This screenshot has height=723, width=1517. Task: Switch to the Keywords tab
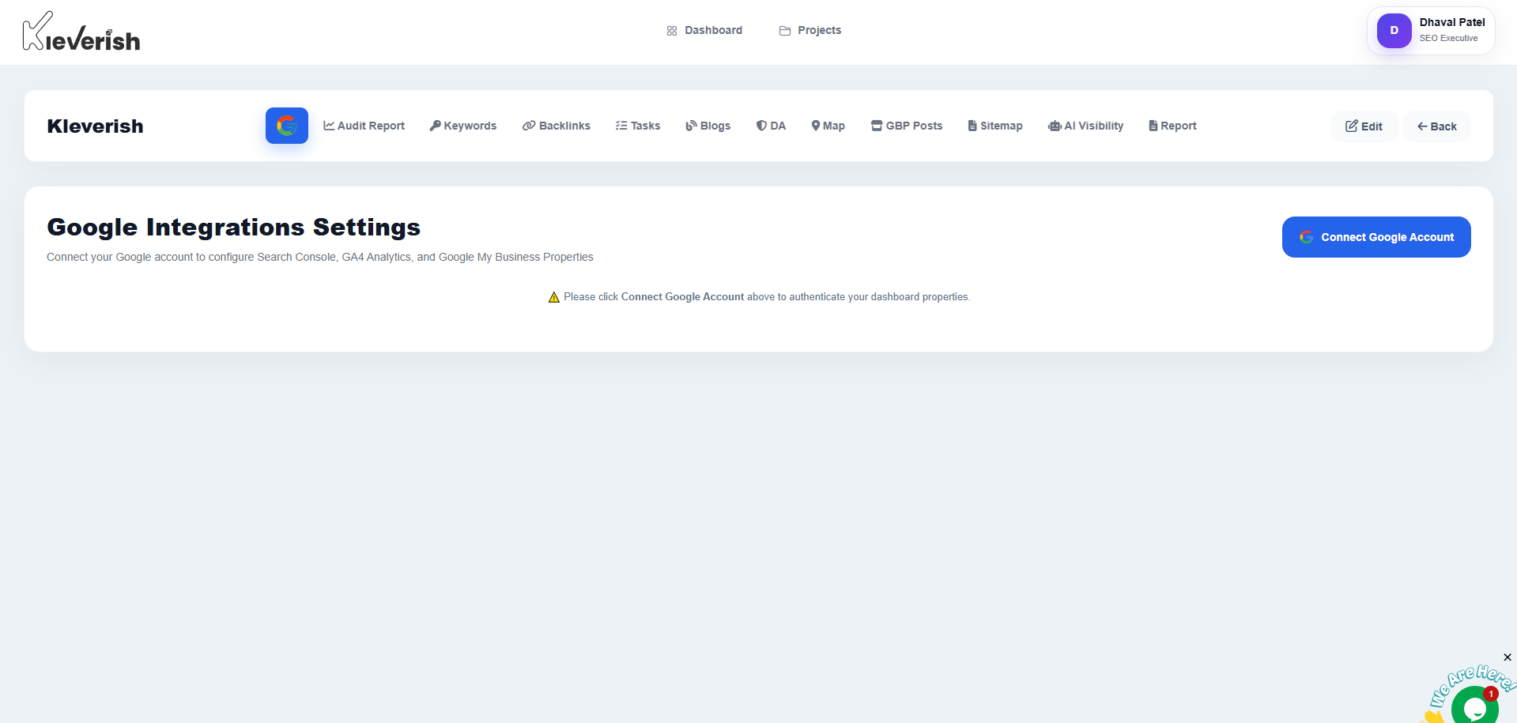point(463,126)
